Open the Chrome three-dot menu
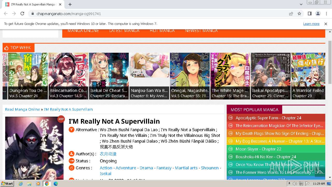332x187 pixels. (x=326, y=14)
